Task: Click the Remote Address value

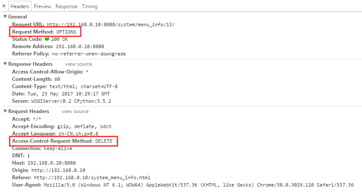Action: pos(80,46)
